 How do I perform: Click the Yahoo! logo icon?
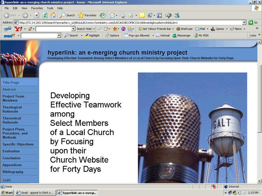tap(18, 29)
